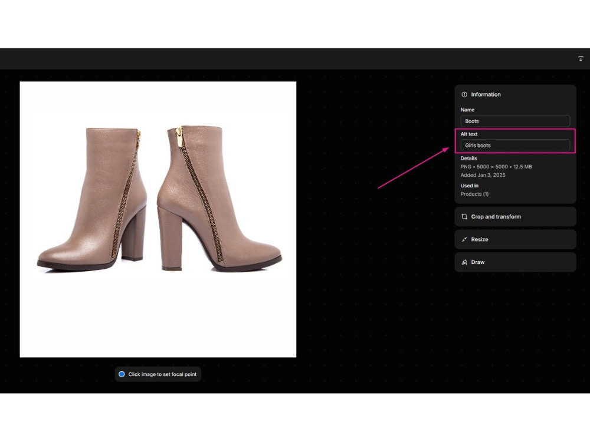Edit the Alt text field Girls boots
The image size is (590, 442).
click(515, 146)
